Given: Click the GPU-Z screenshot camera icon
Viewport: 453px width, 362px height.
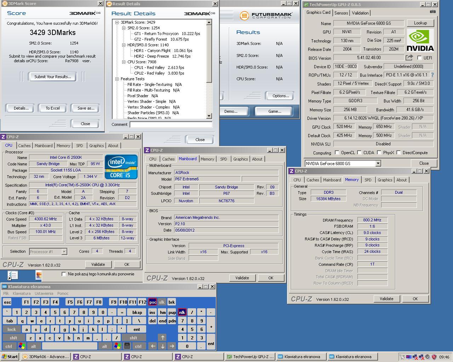Looking at the screenshot, I should 432,12.
